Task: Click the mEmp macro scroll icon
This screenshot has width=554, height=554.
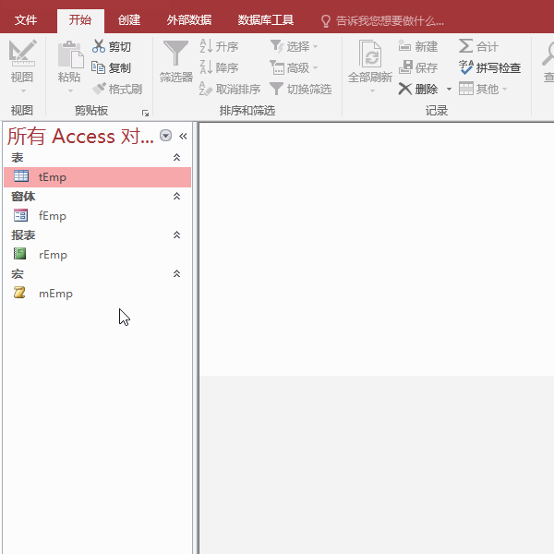Action: (19, 293)
